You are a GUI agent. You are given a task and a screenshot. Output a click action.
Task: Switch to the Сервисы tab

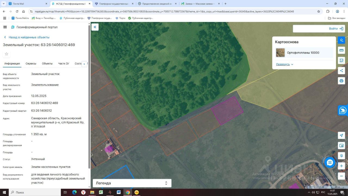click(31, 64)
